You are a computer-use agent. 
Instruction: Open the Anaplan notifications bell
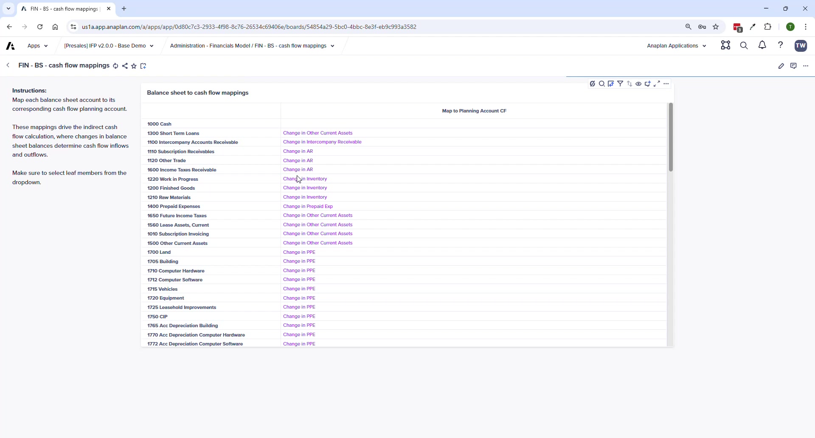click(x=763, y=45)
